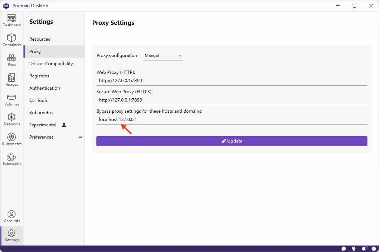Image resolution: width=379 pixels, height=252 pixels.
Task: Click the bypass hosts input field
Action: point(232,119)
